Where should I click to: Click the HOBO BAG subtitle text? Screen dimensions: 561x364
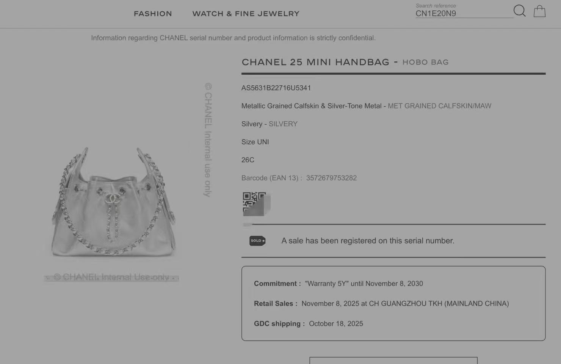[425, 62]
